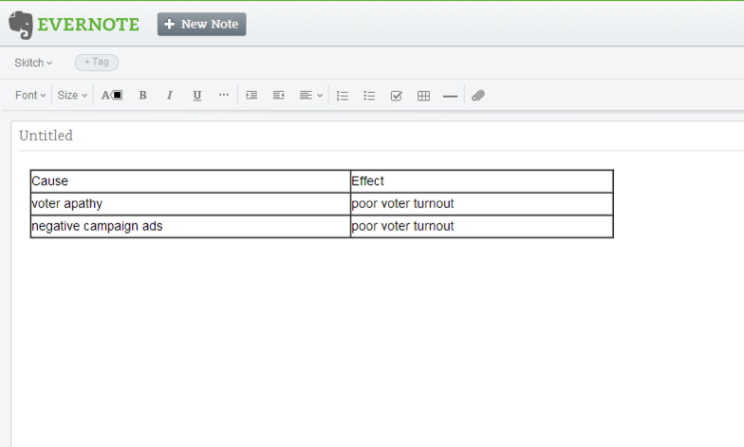Click the Evernote elephant logo

[22, 24]
